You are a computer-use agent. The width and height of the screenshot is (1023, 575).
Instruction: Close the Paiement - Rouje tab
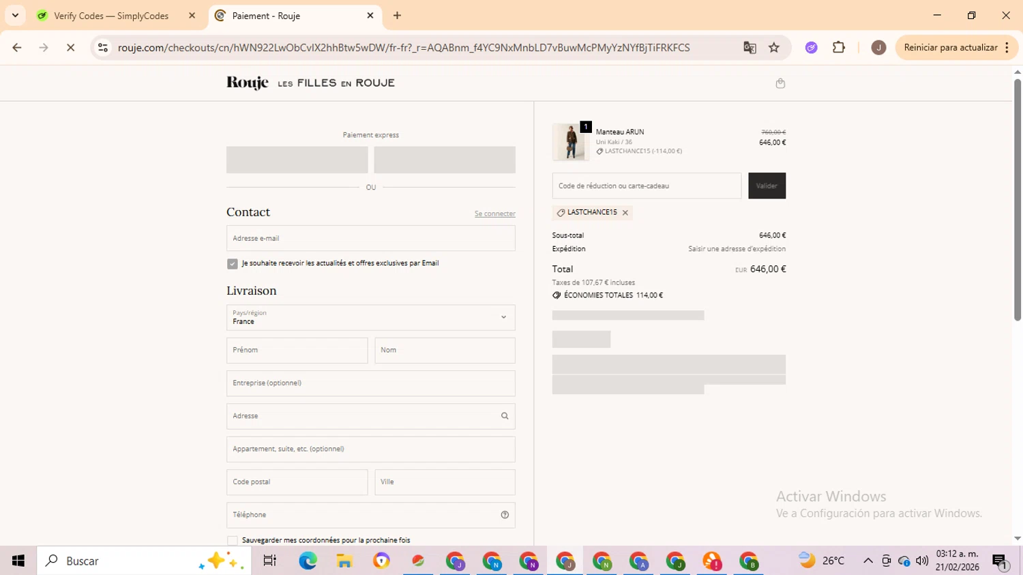tap(370, 16)
